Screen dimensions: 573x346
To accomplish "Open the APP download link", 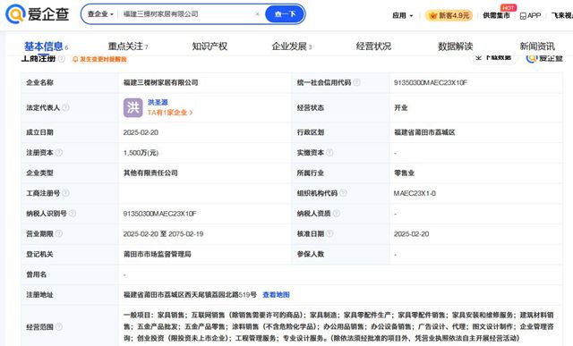I will 530,15.
